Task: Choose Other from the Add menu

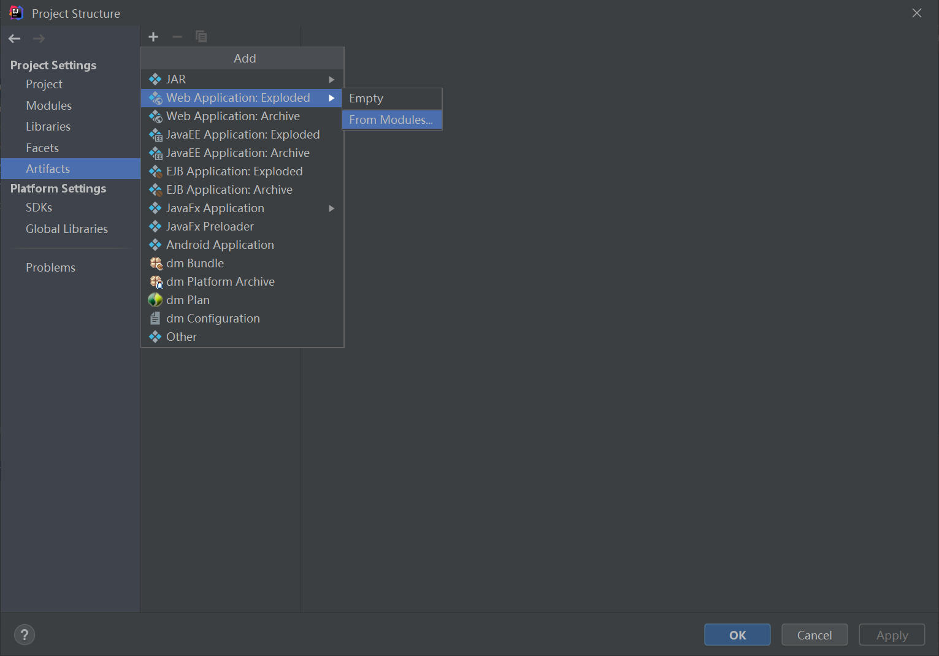Action: click(x=242, y=337)
